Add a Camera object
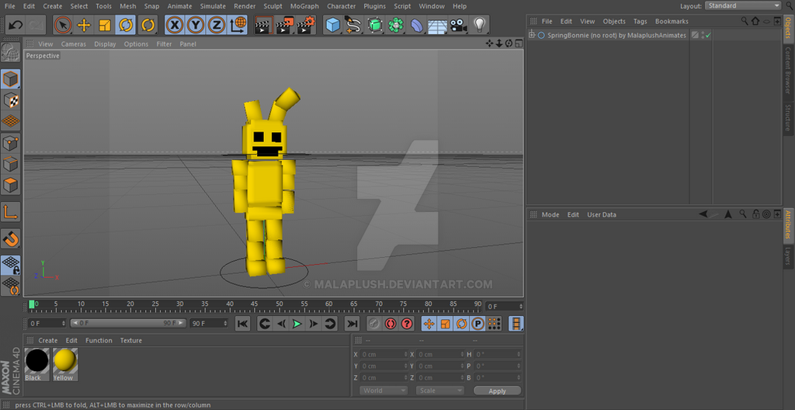This screenshot has height=410, width=795. [458, 24]
